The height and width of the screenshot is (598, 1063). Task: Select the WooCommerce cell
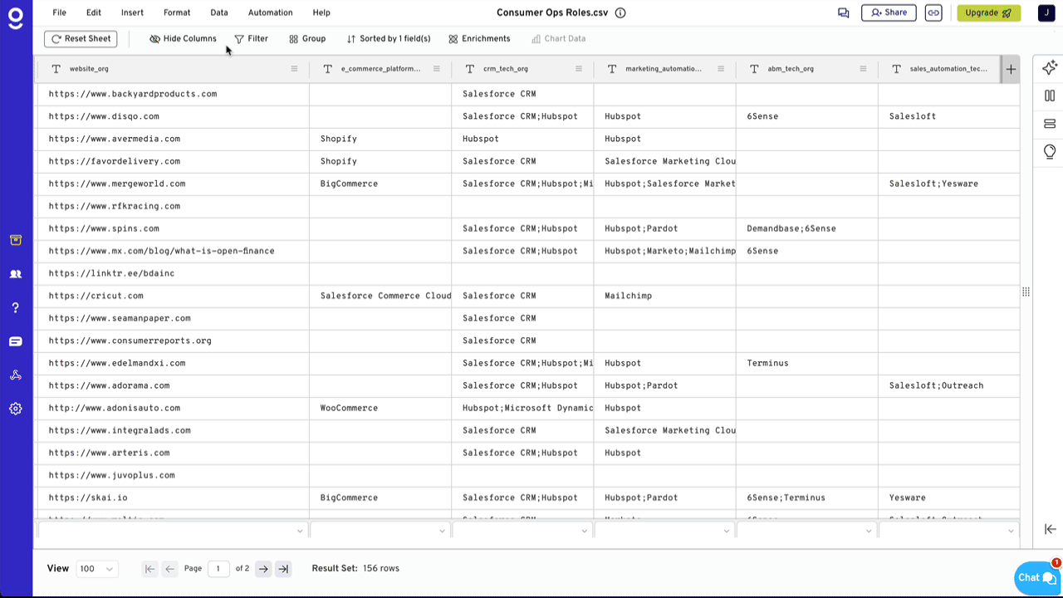click(x=380, y=408)
